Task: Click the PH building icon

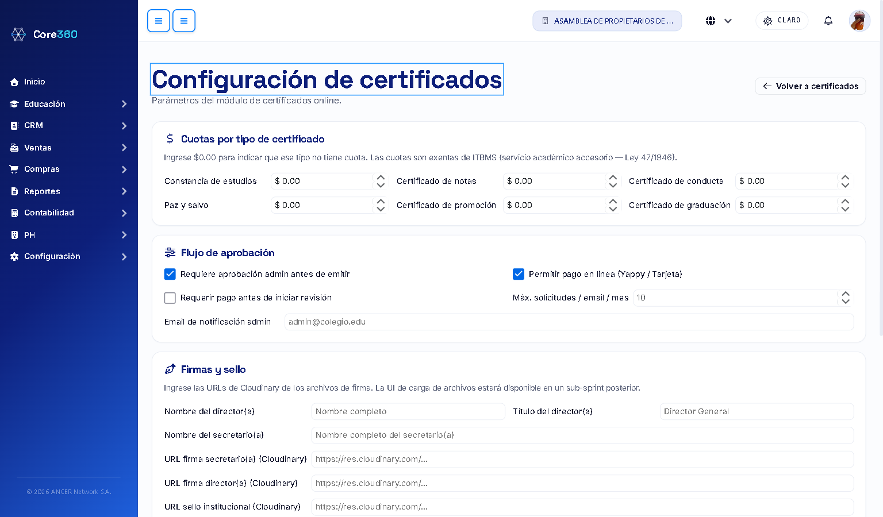Action: (14, 235)
